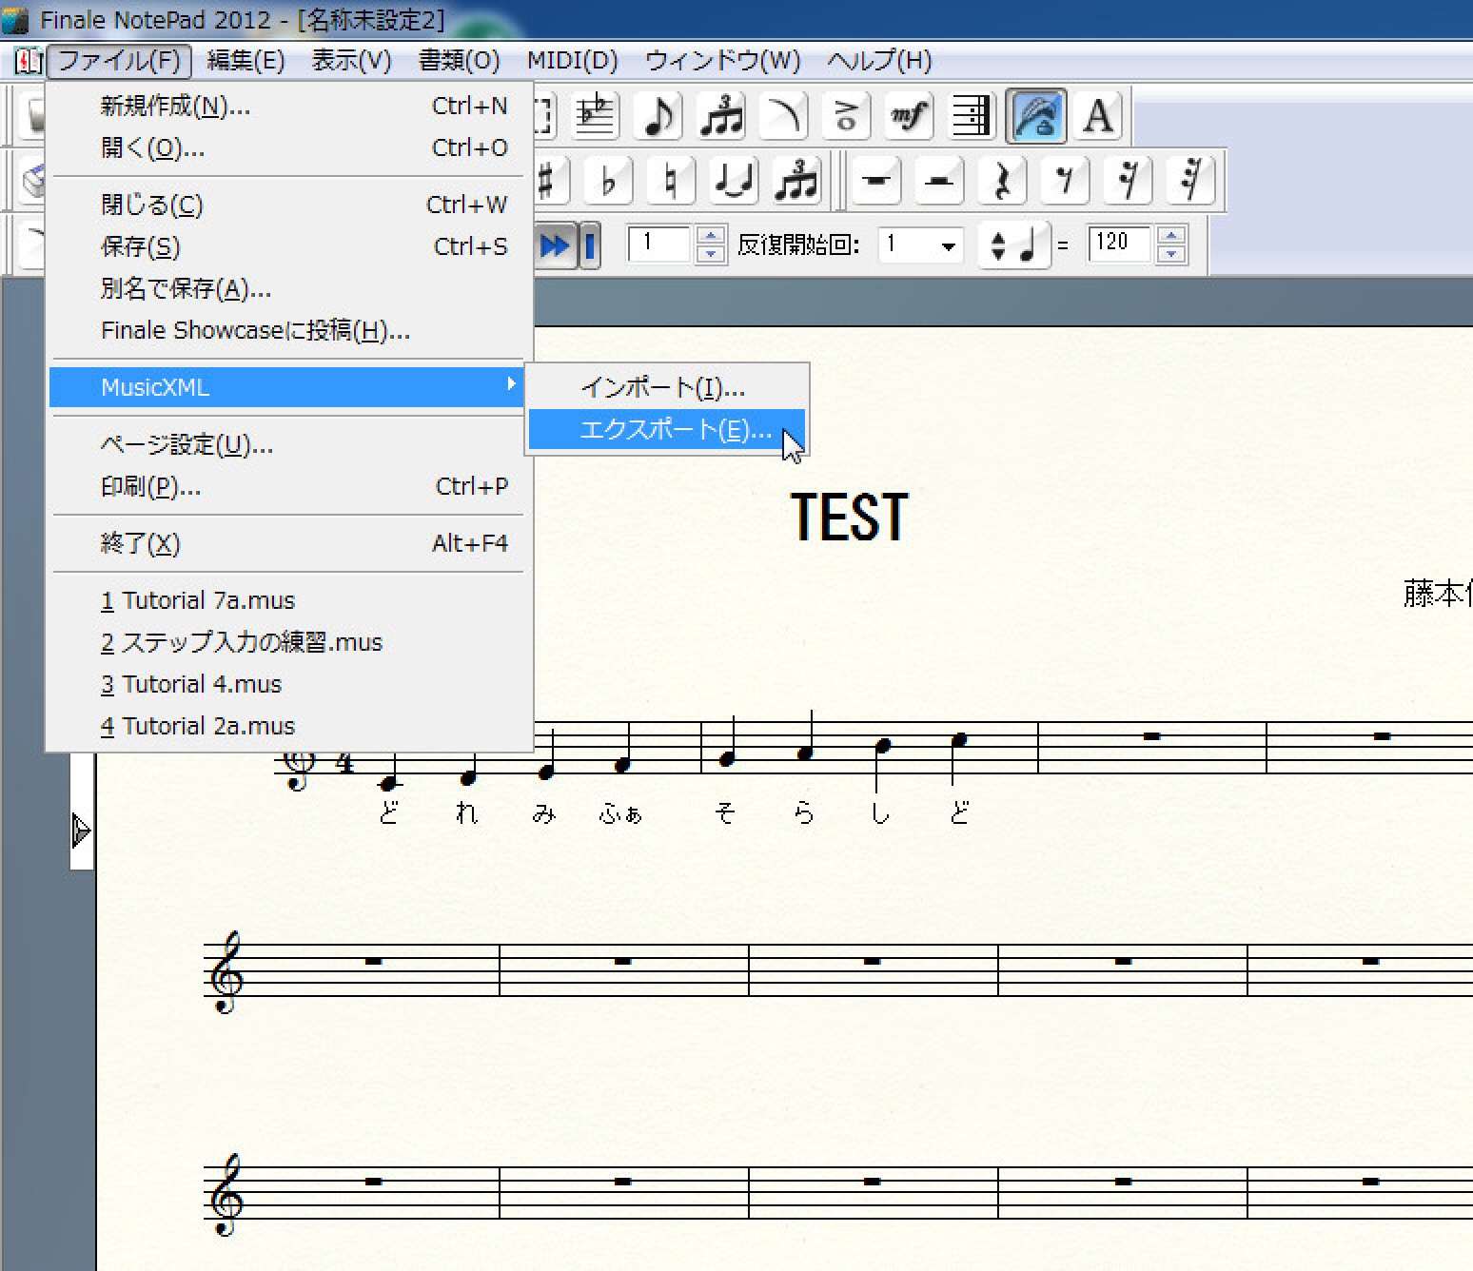Open the ヘルプ(H) menu
The width and height of the screenshot is (1473, 1271).
(879, 61)
